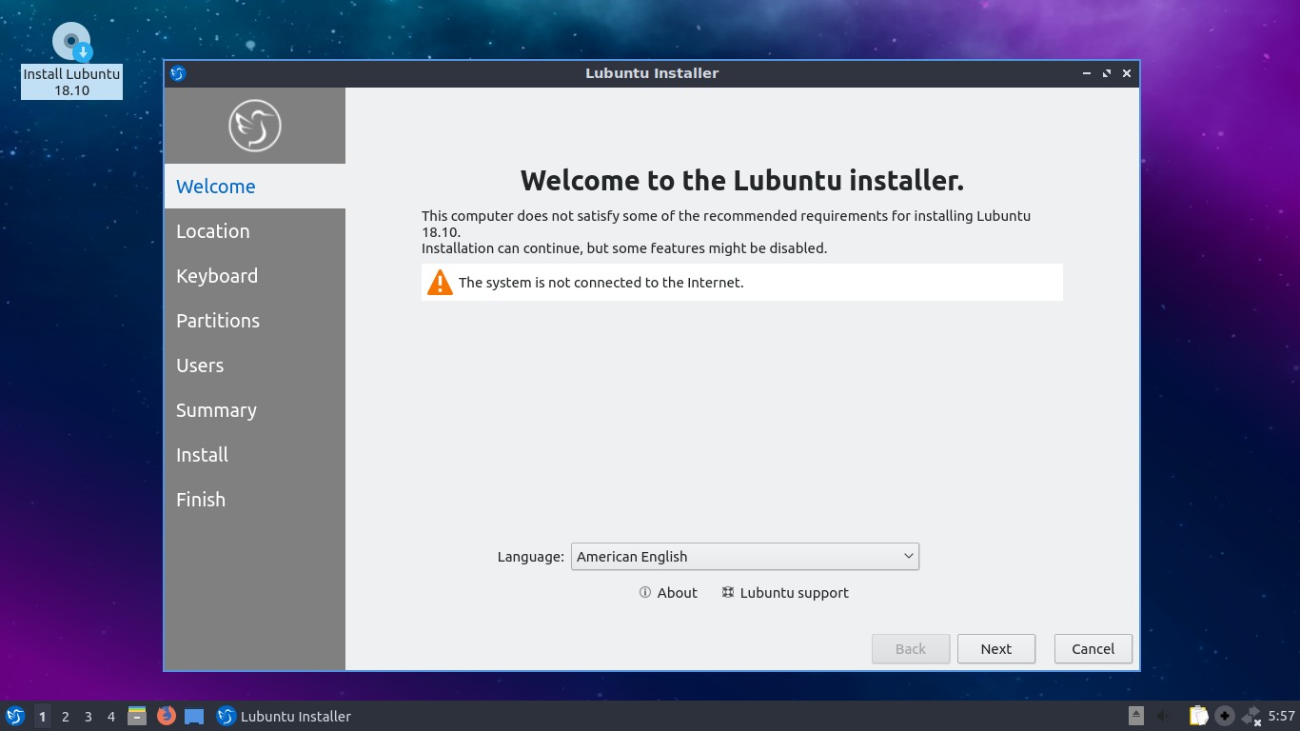This screenshot has height=731, width=1300.
Task: Select the Partitions step in the sidebar
Action: coord(217,321)
